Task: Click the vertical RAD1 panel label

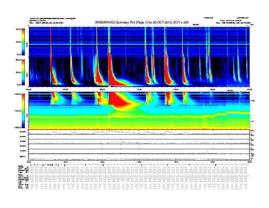Action: [27, 75]
